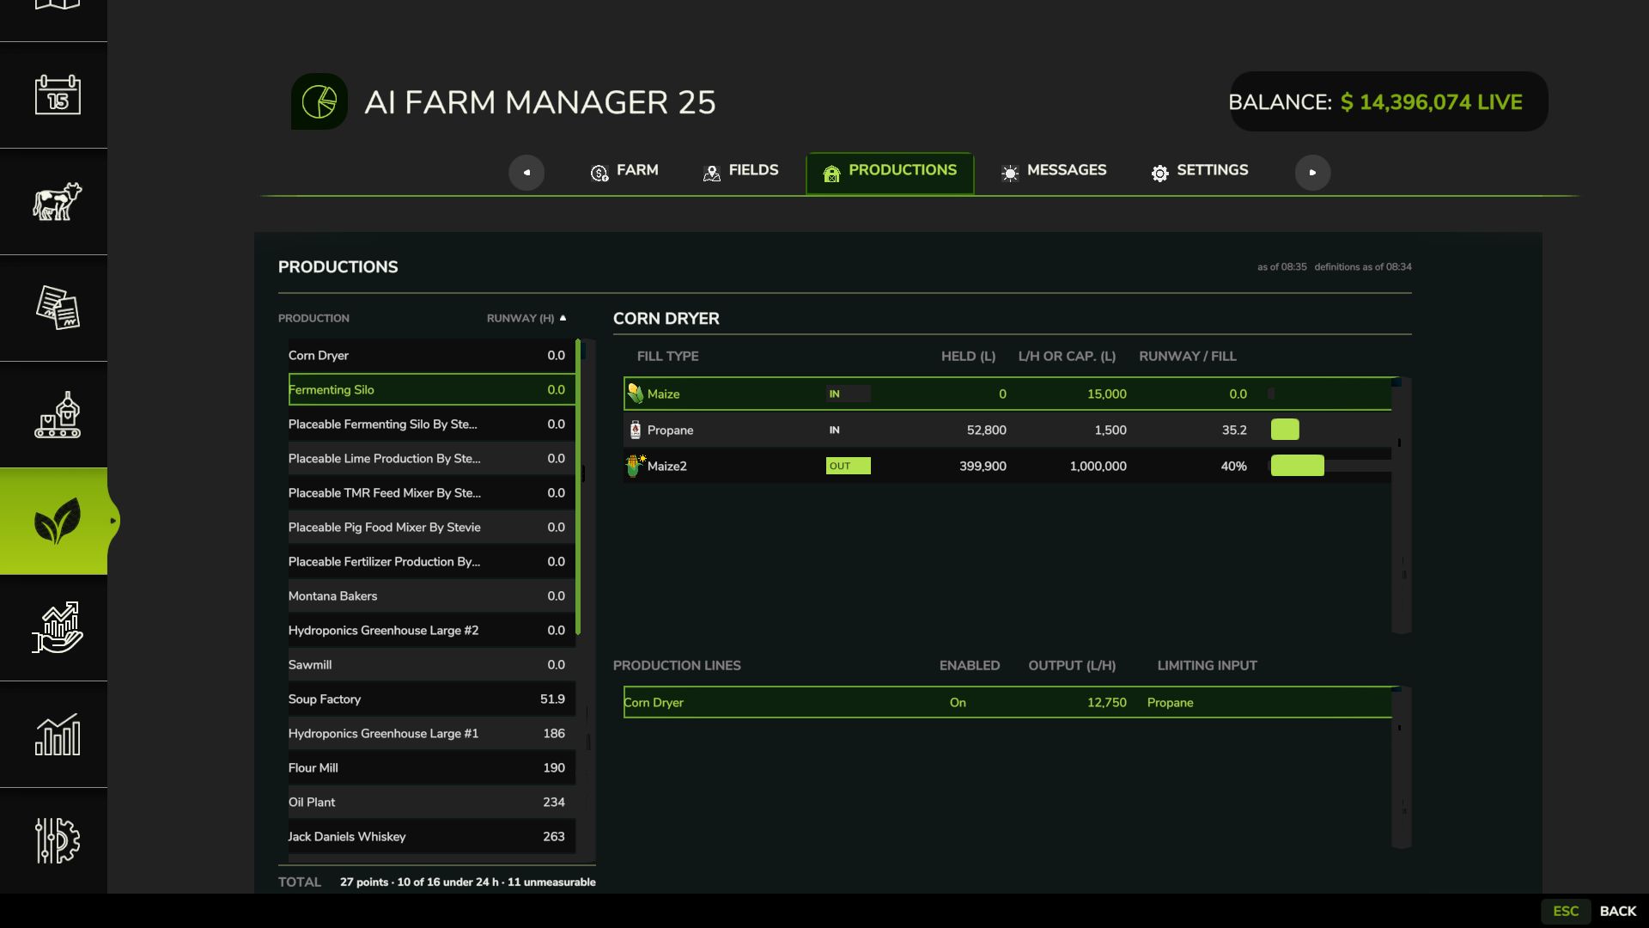Select the Flour Mill row
Screen dimensions: 1649x928
point(432,768)
